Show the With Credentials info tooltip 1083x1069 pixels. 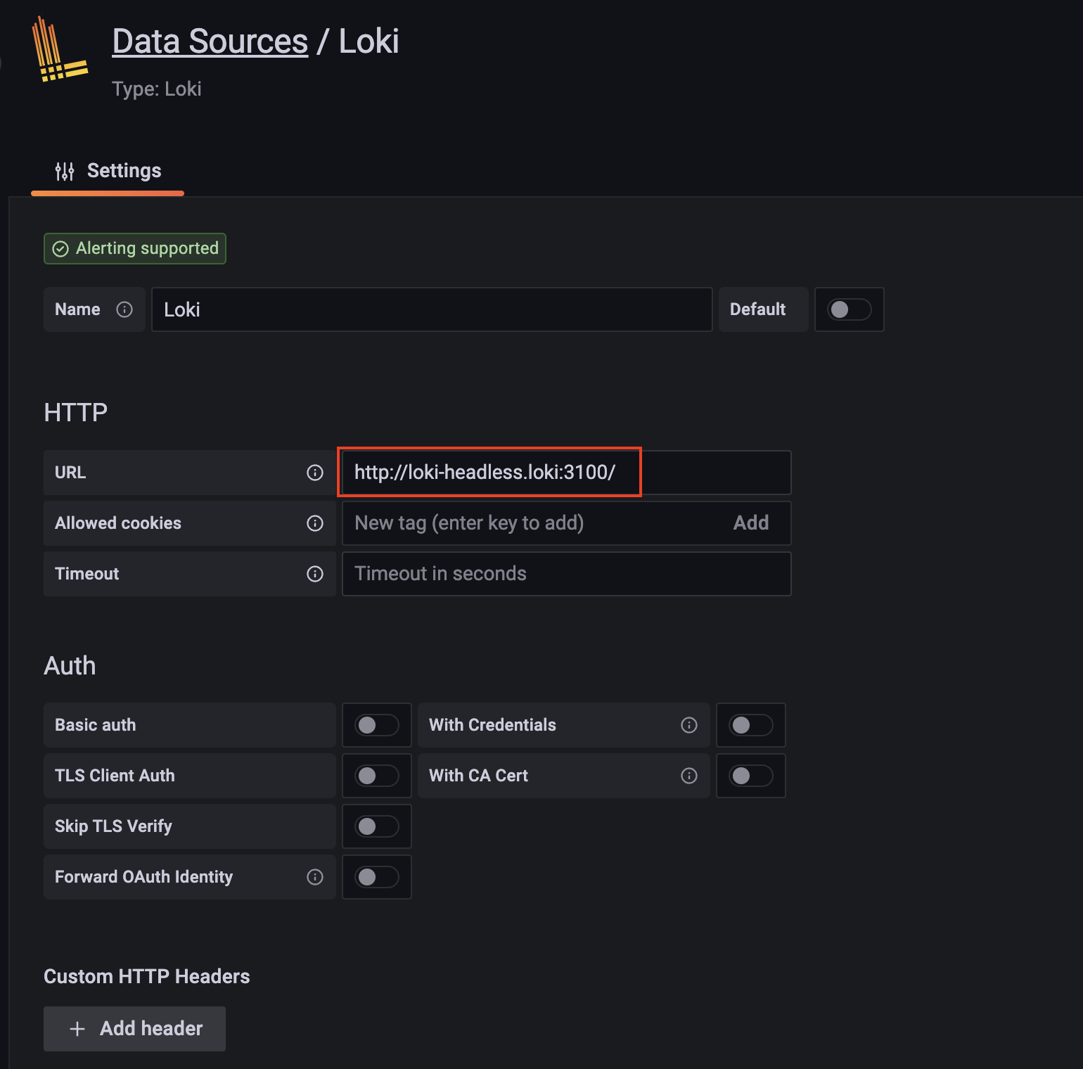tap(689, 725)
